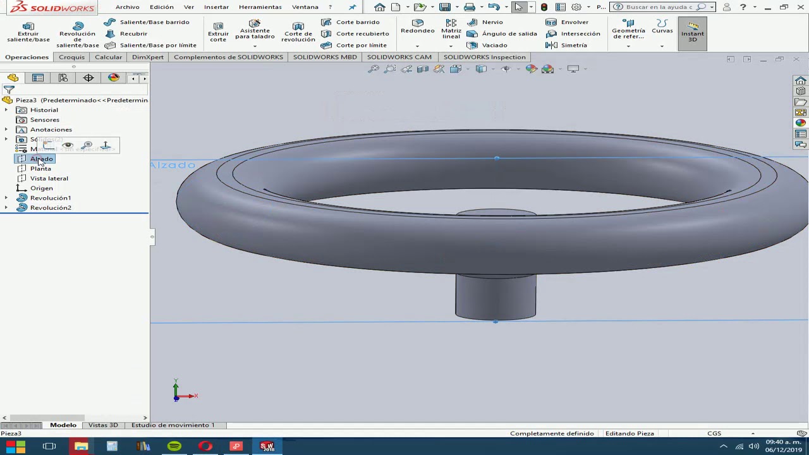Toggle the rebuild traffic light icon
The image size is (809, 455).
pyautogui.click(x=544, y=7)
